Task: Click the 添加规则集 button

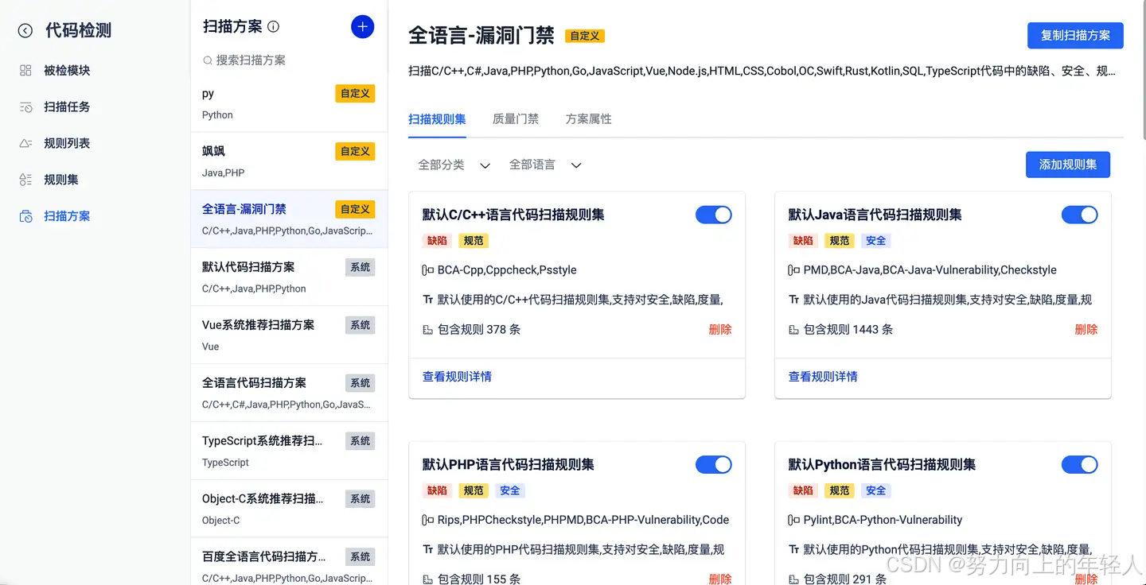Action: click(1068, 165)
